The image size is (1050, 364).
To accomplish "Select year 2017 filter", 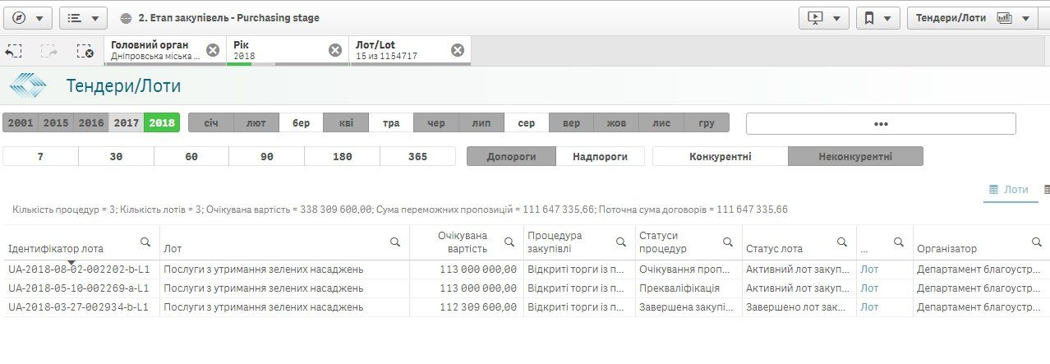I will (127, 122).
